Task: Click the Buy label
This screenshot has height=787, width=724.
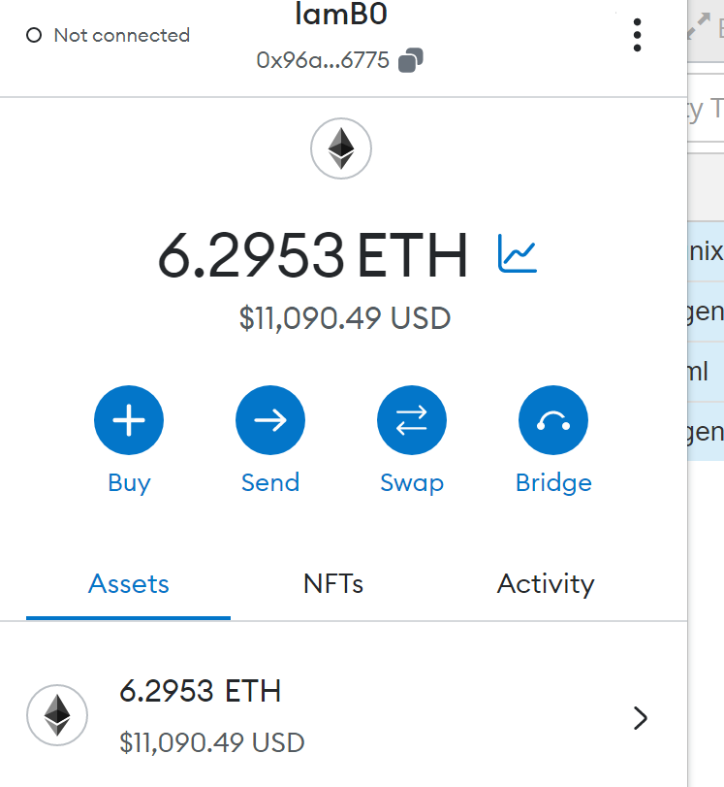Action: [x=129, y=483]
